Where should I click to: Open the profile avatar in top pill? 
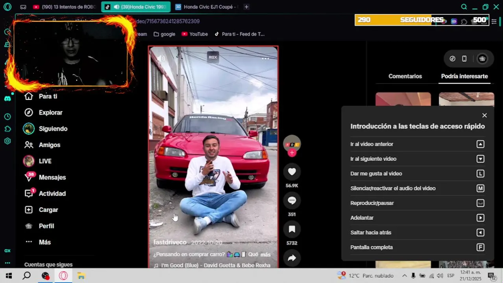(x=482, y=59)
